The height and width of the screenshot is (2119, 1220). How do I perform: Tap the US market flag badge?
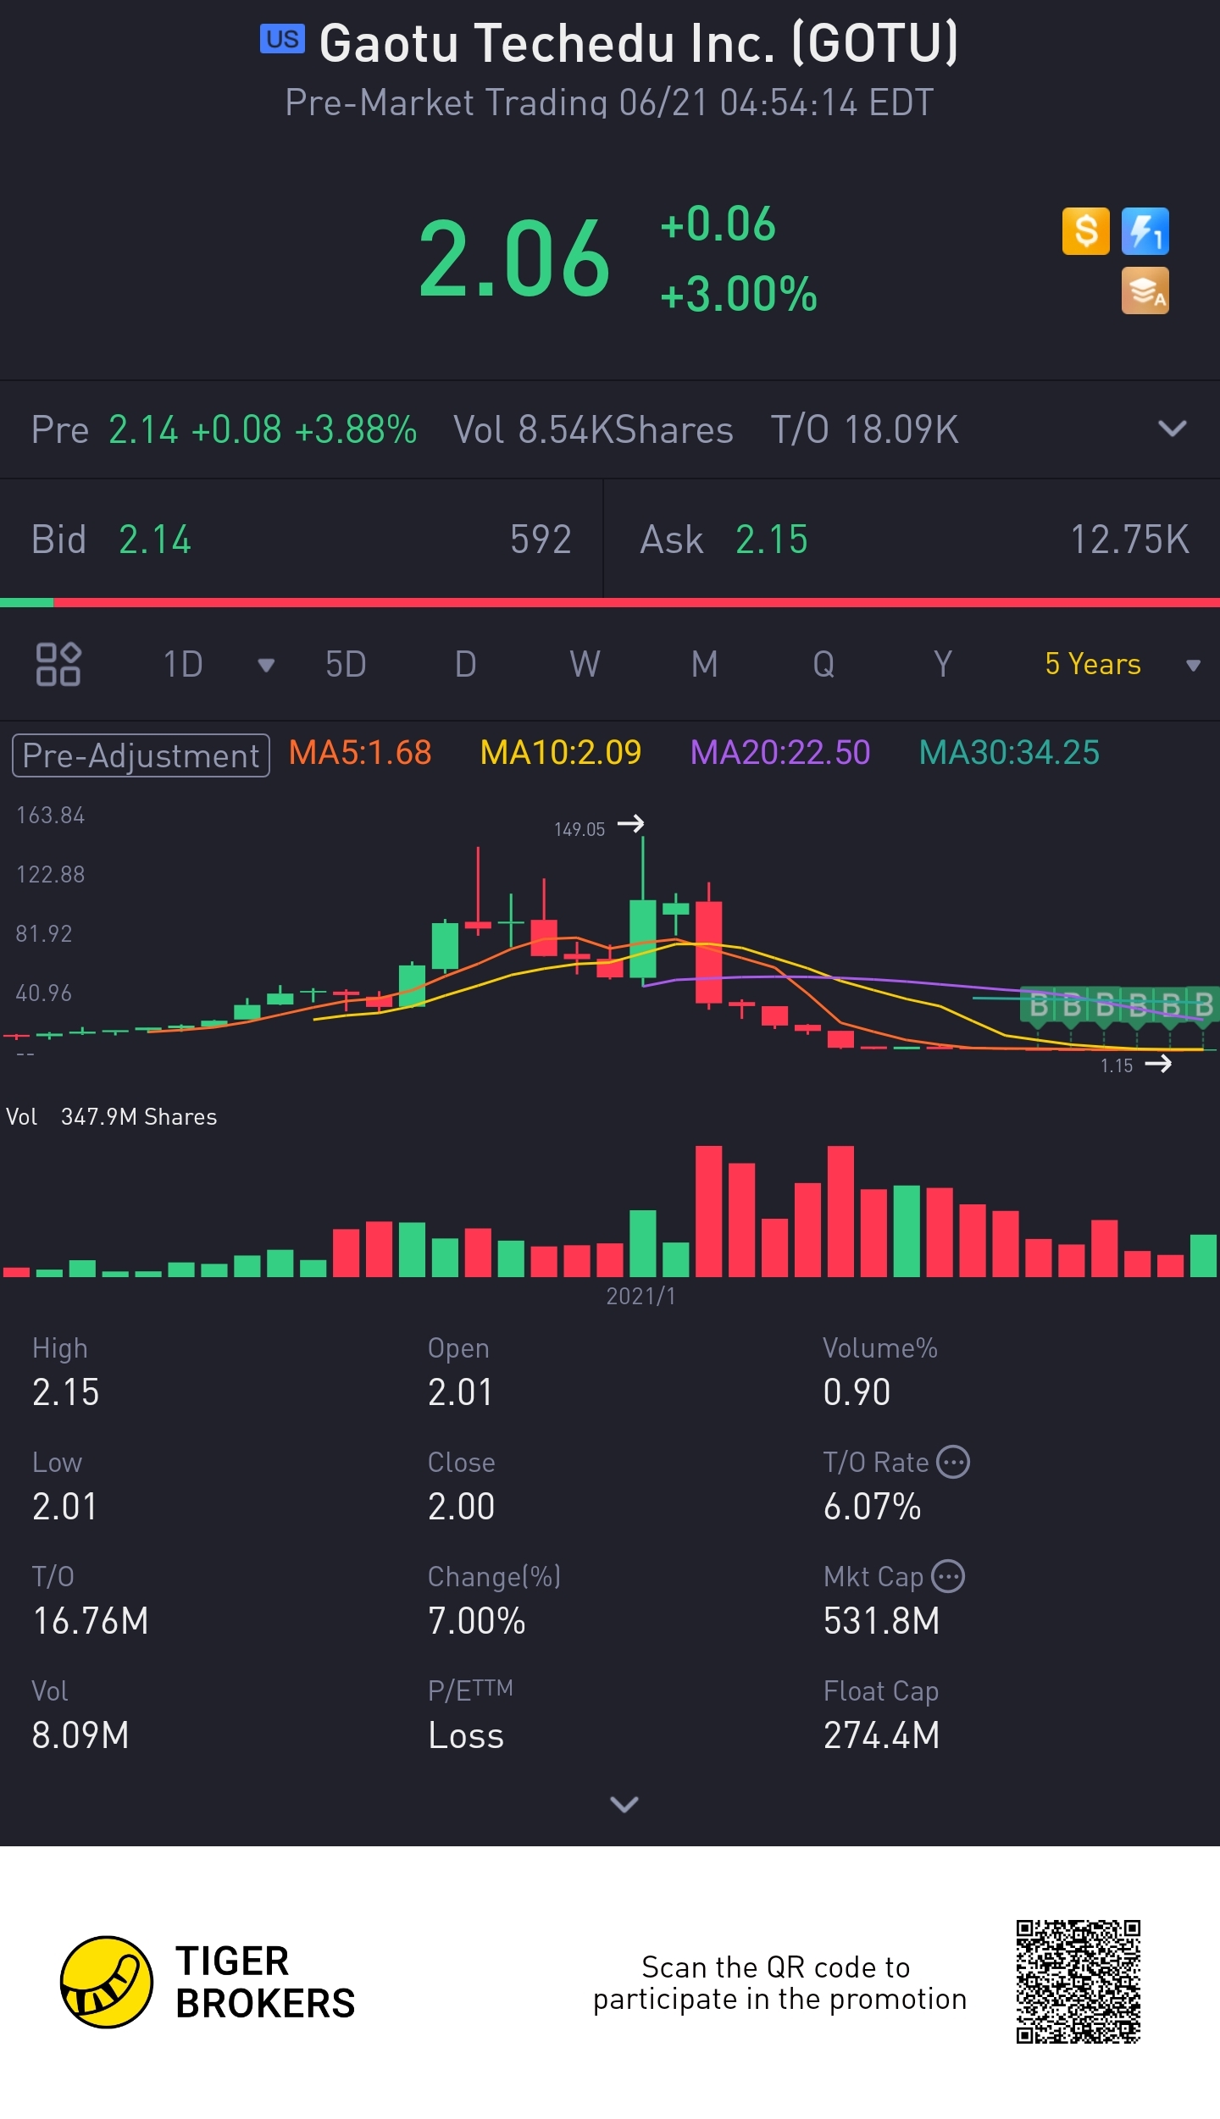tap(282, 39)
